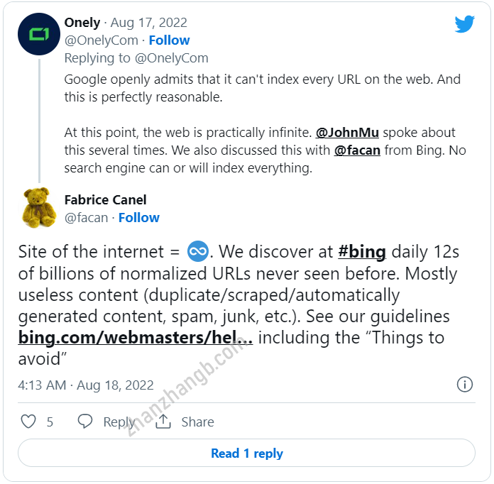494x484 pixels.
Task: Click the teddy bear profile picture
Action: 39,207
